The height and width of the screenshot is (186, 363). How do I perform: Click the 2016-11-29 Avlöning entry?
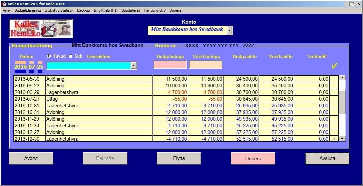176,119
